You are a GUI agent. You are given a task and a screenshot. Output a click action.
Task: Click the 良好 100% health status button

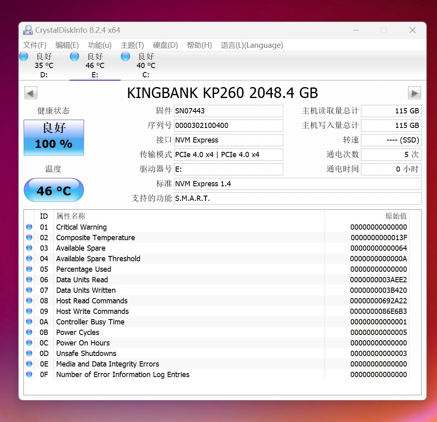53,137
